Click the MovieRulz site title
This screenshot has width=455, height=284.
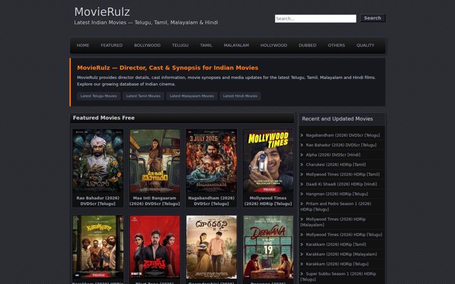(x=102, y=12)
